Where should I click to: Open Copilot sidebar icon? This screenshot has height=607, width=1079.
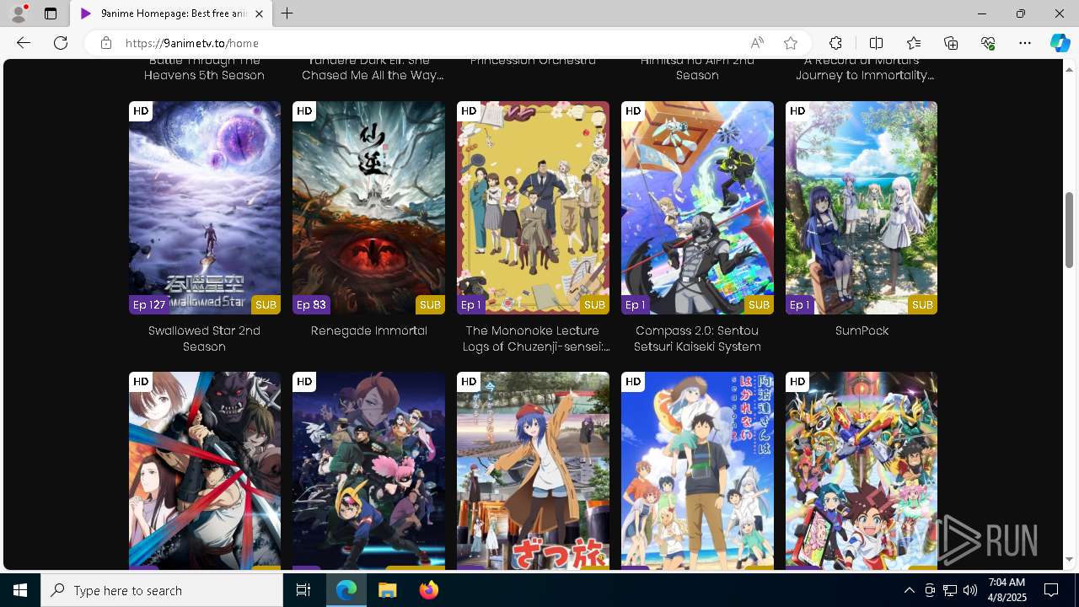pos(1060,43)
